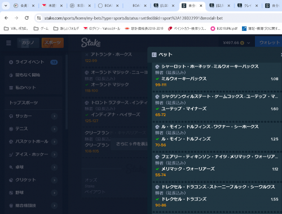Expand the サッカー chevron
Image resolution: width=282 pixels, height=214 pixels.
[54, 116]
